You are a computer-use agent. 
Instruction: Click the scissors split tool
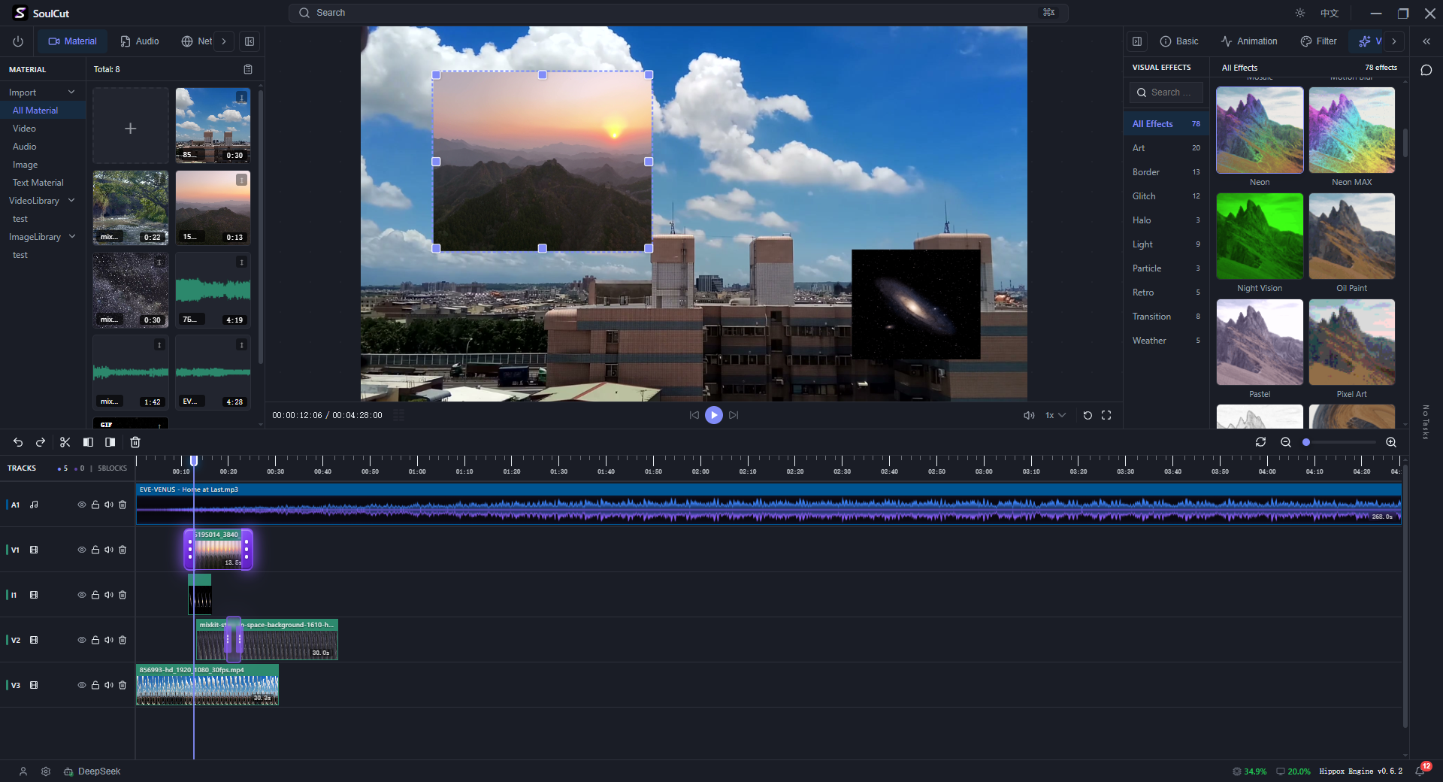65,442
